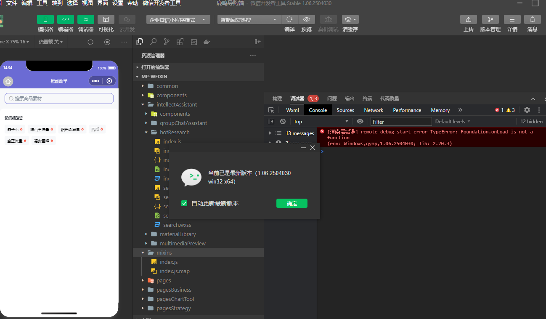
Task: Click the simulator product search field
Action: point(59,98)
